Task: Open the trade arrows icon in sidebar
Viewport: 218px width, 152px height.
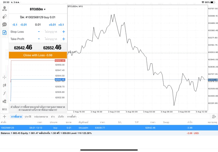Action: [4, 17]
